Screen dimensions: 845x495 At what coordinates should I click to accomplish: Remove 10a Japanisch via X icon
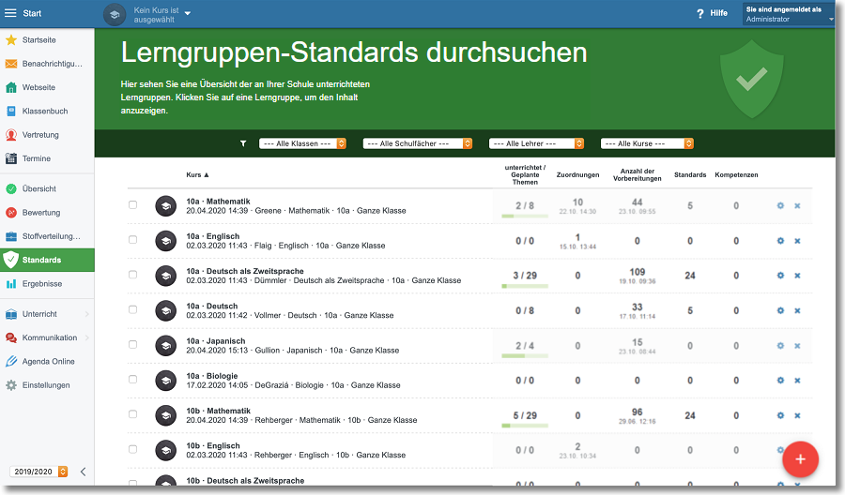click(797, 345)
